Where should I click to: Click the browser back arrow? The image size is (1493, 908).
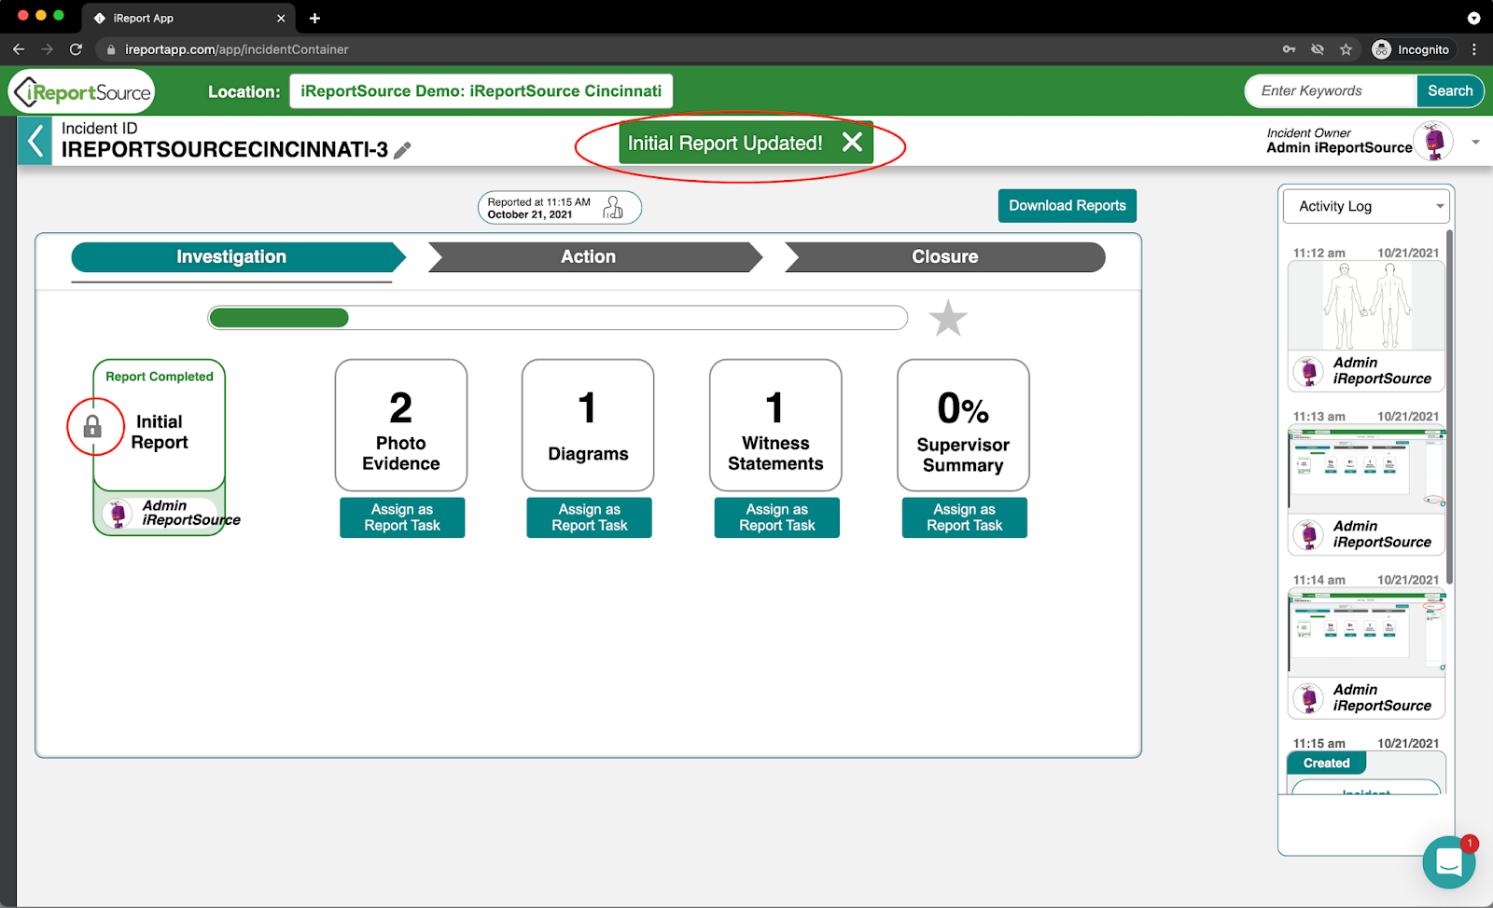click(19, 49)
